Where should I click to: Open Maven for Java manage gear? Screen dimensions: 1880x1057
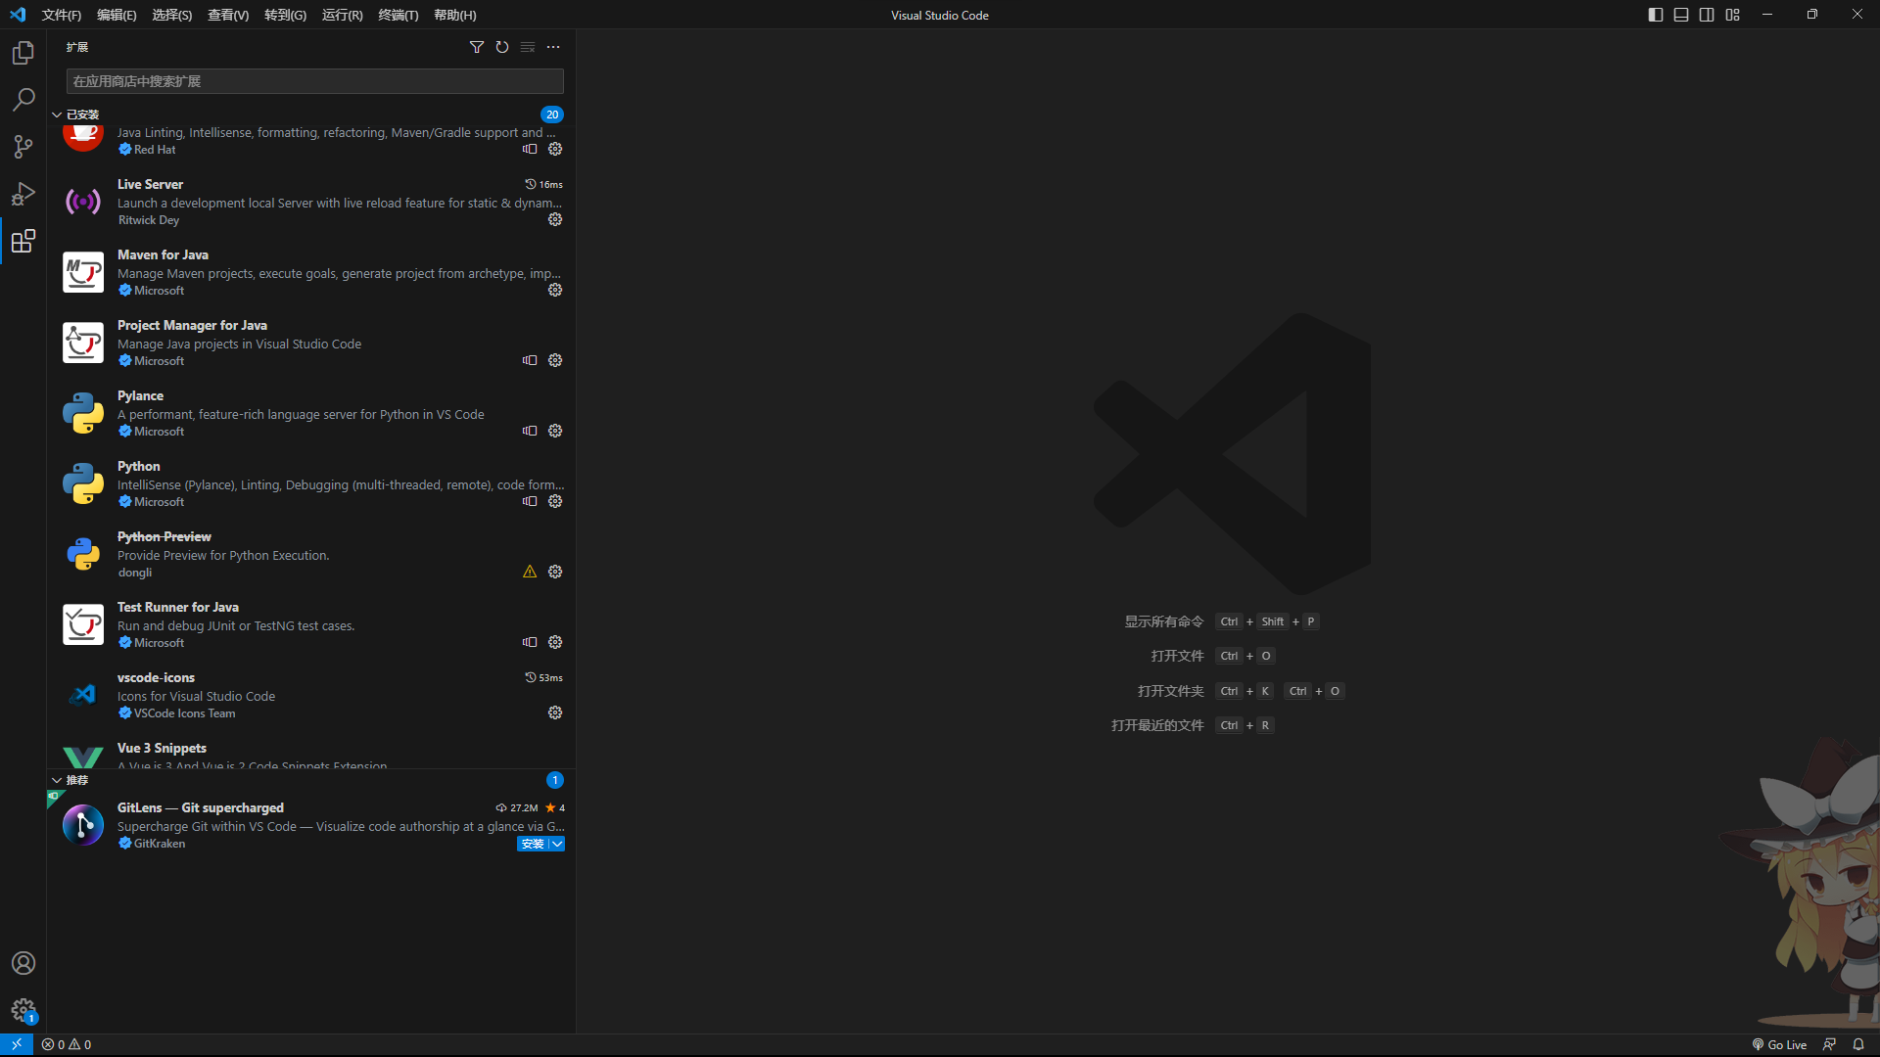click(555, 290)
